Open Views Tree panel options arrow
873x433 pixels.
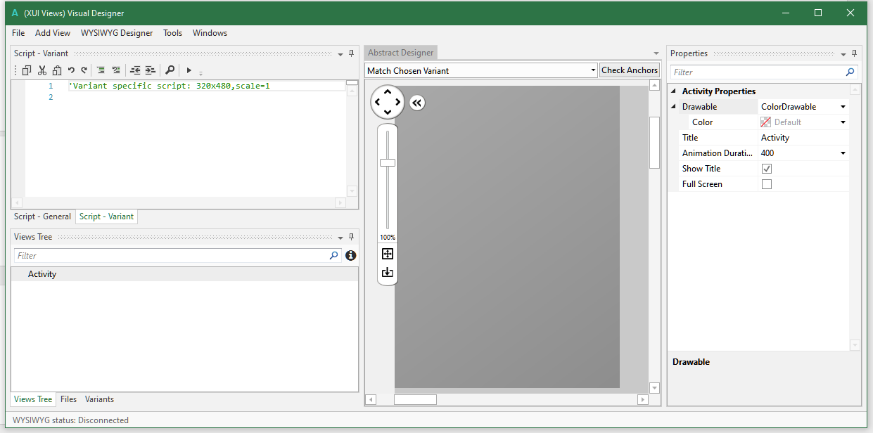point(340,238)
